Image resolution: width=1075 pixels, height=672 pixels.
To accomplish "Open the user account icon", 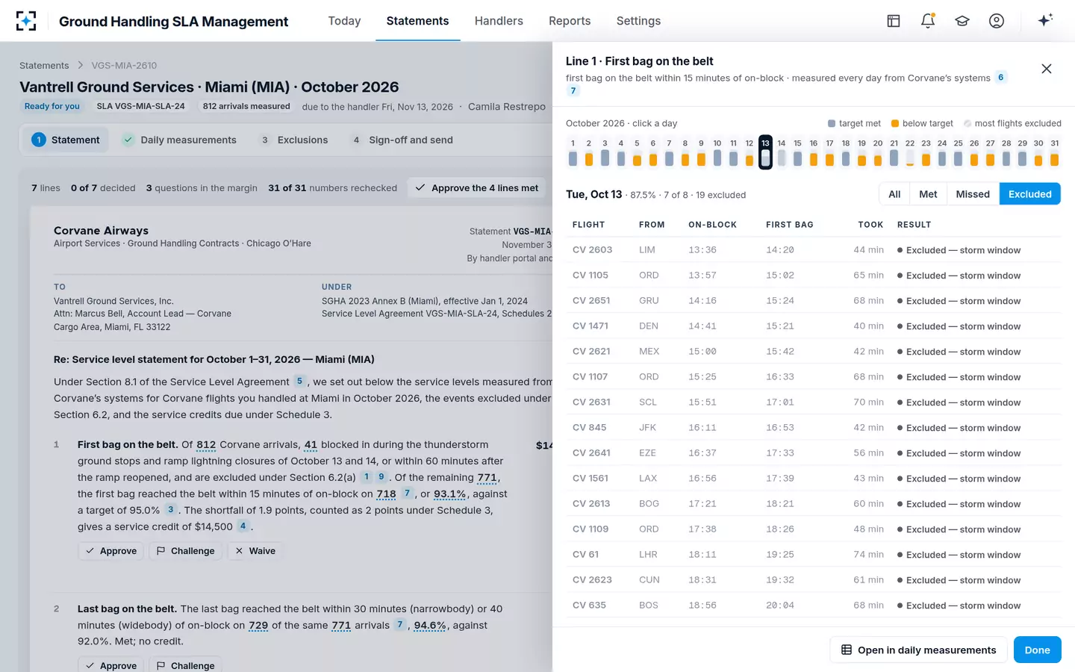I will [x=997, y=21].
